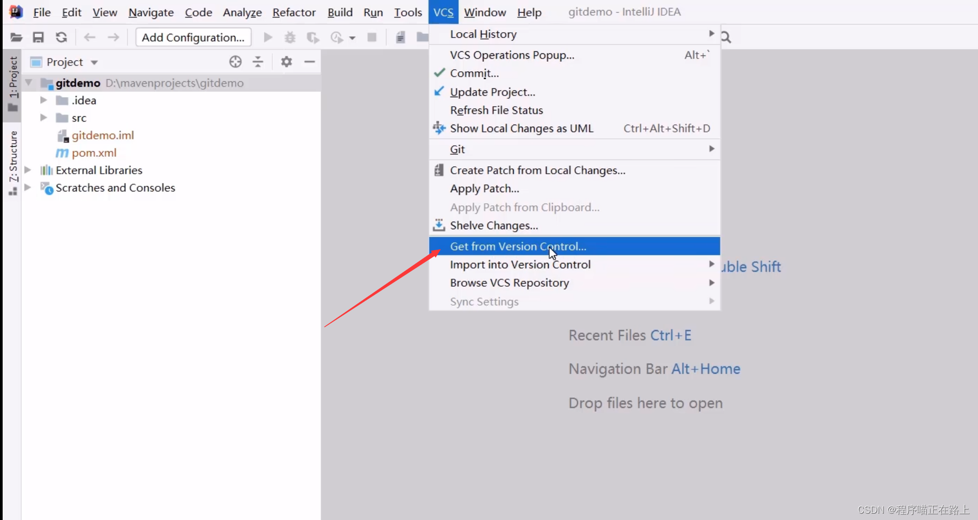Click the Project Structure toolbar icon
Image resolution: width=978 pixels, height=520 pixels.
422,37
